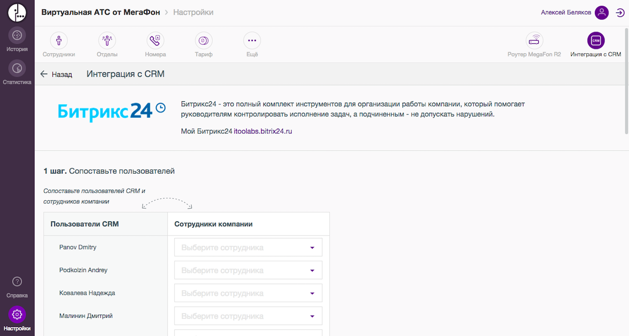Click the Сотрудники tab label
Viewport: 629px width, 336px height.
pos(59,55)
